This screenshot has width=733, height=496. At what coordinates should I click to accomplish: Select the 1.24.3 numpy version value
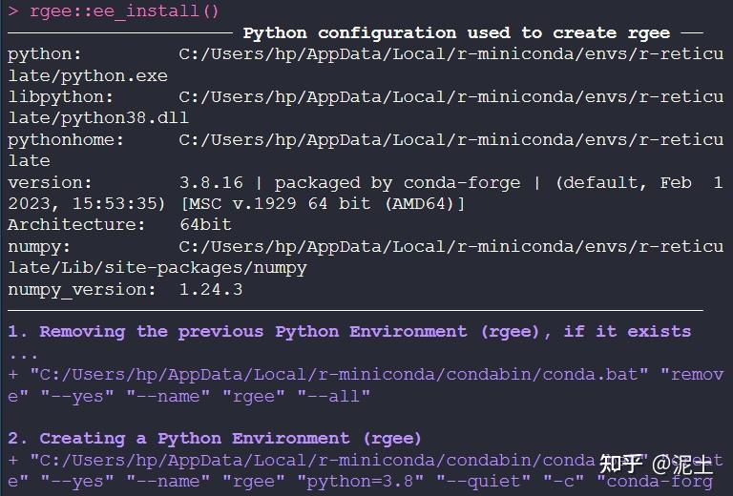tap(211, 289)
